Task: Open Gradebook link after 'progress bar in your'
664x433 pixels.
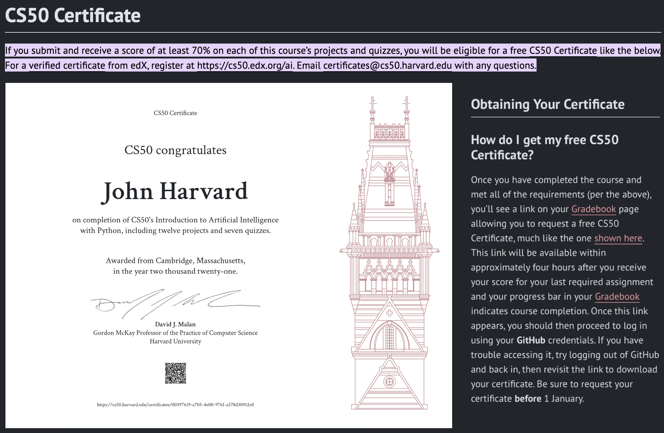Action: coord(617,297)
